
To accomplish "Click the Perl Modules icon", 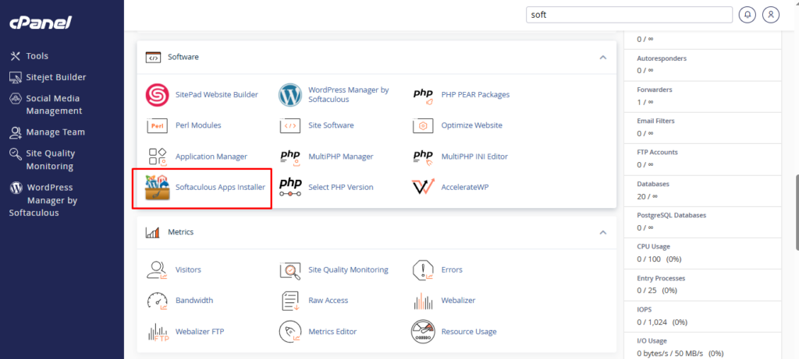I will point(158,125).
